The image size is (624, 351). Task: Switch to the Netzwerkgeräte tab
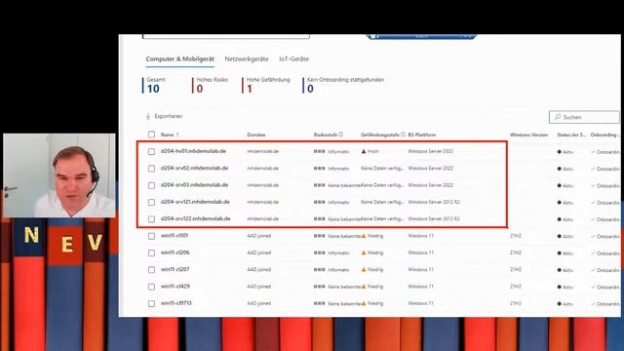coord(247,58)
